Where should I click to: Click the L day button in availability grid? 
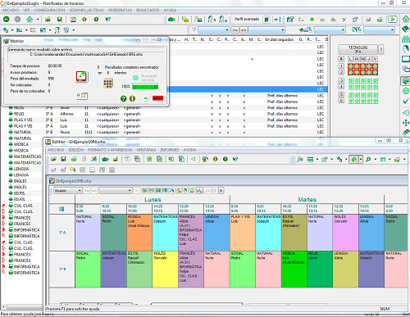click(350, 59)
